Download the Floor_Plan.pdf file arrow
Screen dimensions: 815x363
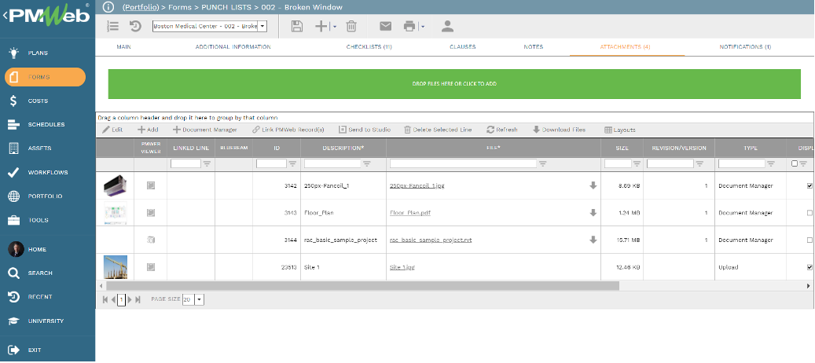pos(593,213)
